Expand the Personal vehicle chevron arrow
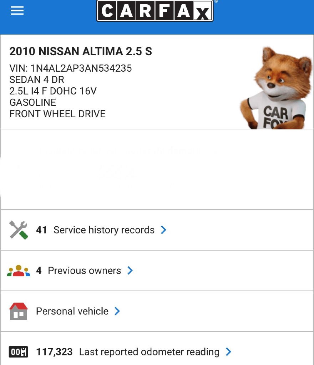314x365 pixels. (117, 311)
